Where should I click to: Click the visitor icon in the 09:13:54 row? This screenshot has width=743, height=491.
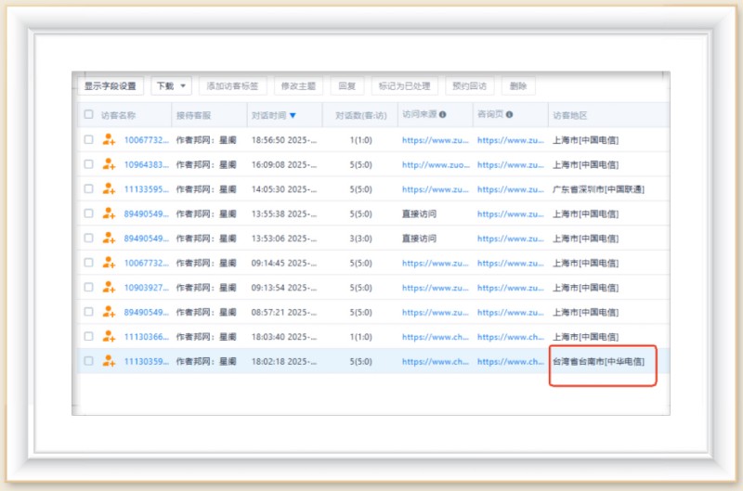point(109,288)
